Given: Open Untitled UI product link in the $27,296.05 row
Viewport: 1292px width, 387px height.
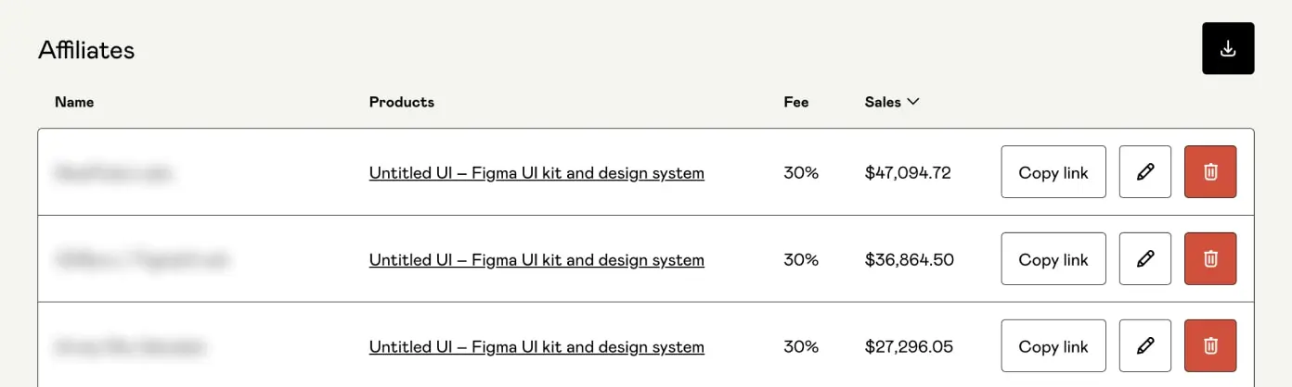Looking at the screenshot, I should point(536,347).
